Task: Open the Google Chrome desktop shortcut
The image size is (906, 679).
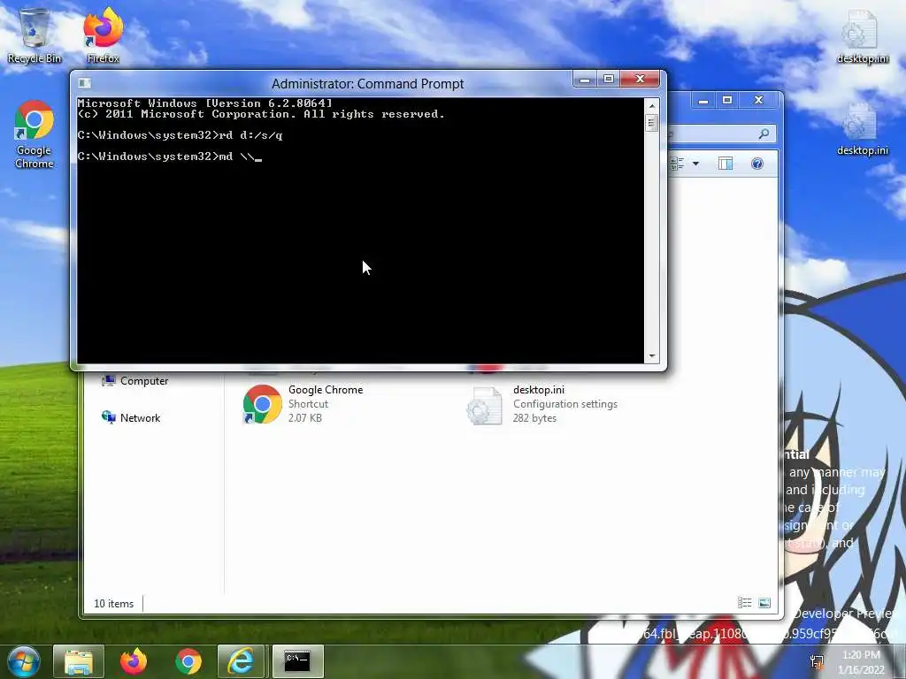Action: coord(35,134)
